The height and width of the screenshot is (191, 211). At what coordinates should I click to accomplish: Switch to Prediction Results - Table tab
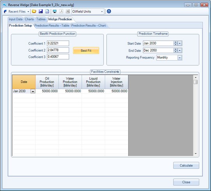[51, 25]
